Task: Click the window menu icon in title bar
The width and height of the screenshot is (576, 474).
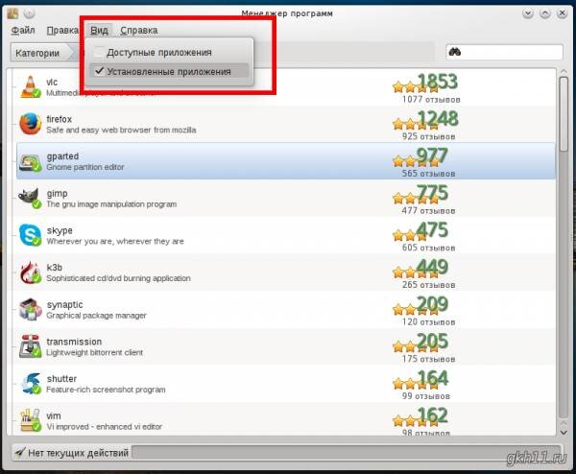Action: [12, 13]
